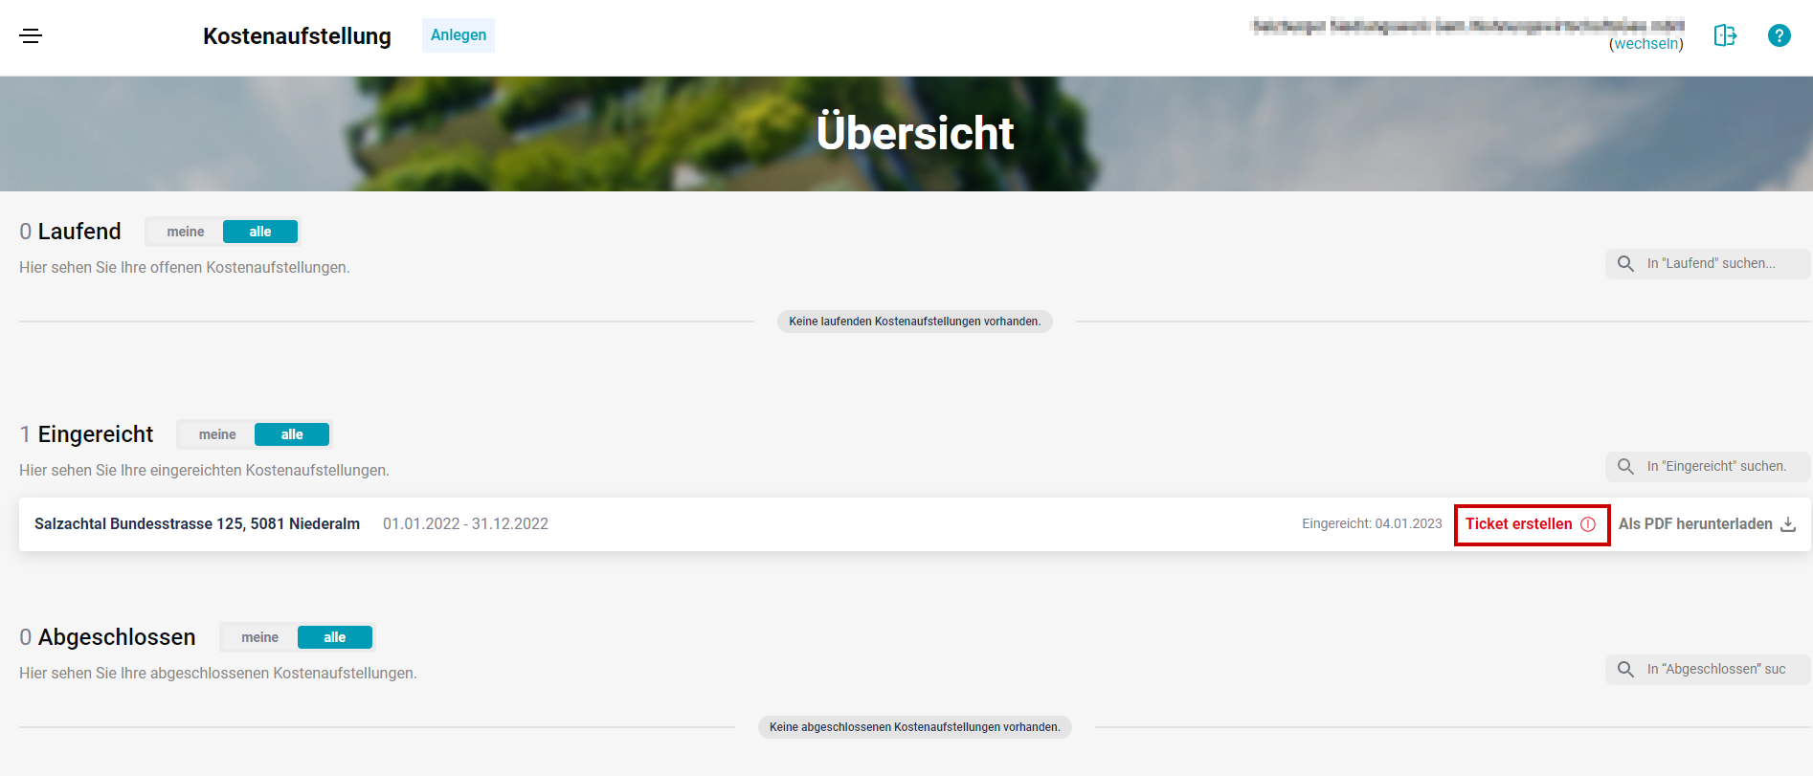Screen dimensions: 1813x776
Task: Switch Eingereicht filter to meine
Action: 217,434
